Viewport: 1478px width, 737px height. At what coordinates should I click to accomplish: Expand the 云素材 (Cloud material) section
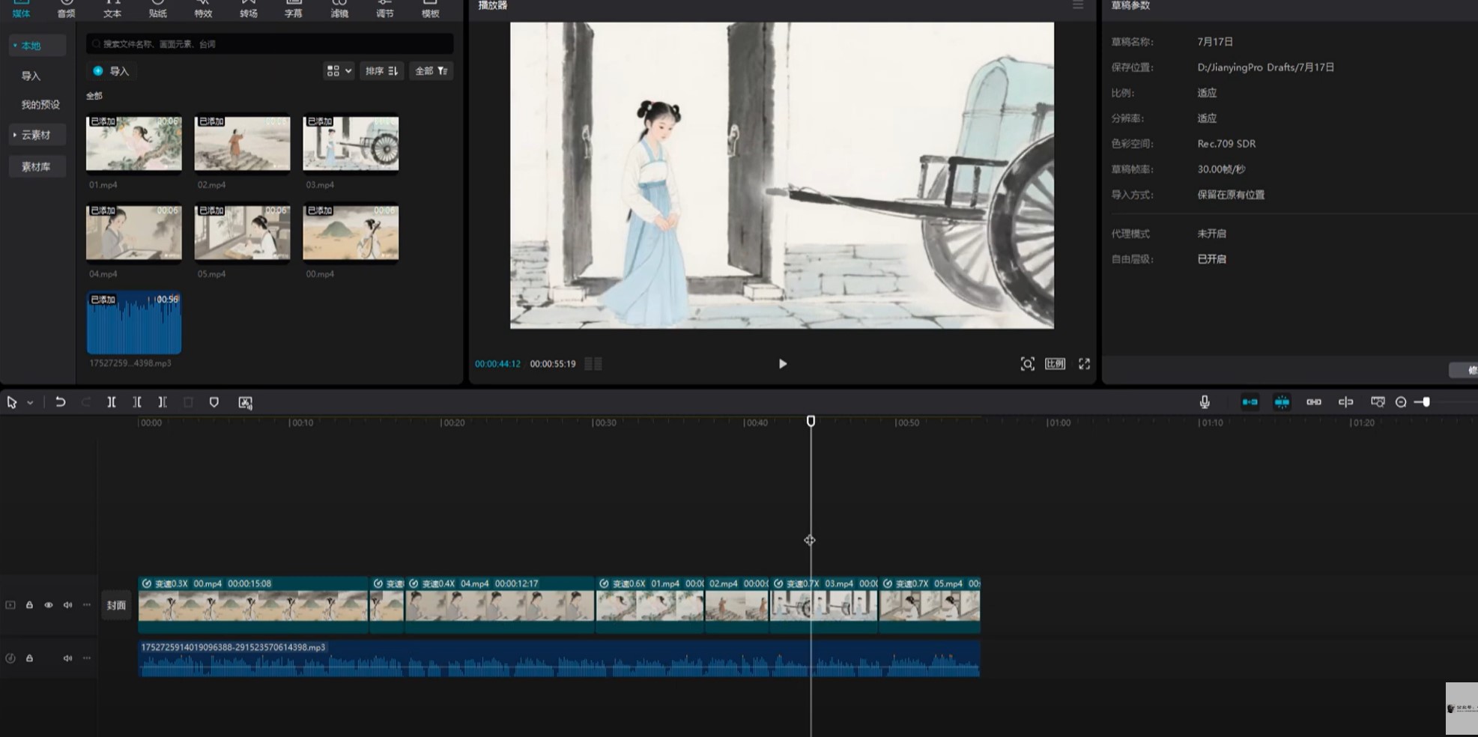36,135
